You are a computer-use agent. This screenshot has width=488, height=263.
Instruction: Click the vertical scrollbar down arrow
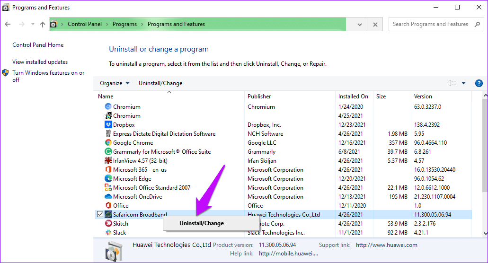pyautogui.click(x=486, y=234)
